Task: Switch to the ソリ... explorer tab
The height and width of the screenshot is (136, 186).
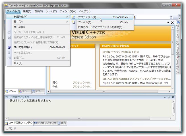Action: [x=11, y=91]
